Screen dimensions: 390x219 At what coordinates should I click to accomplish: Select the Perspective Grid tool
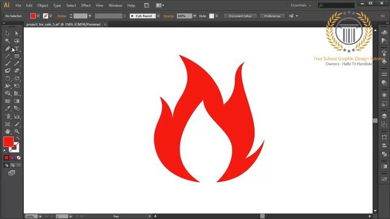click(x=16, y=94)
